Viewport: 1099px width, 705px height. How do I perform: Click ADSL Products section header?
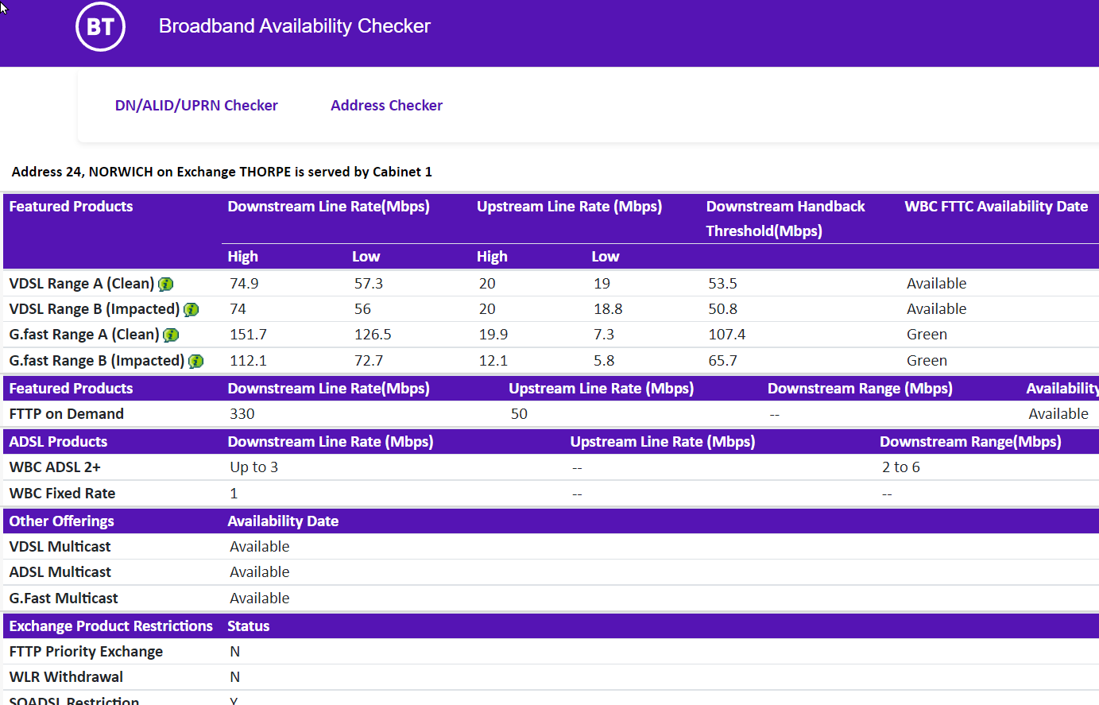pyautogui.click(x=58, y=442)
